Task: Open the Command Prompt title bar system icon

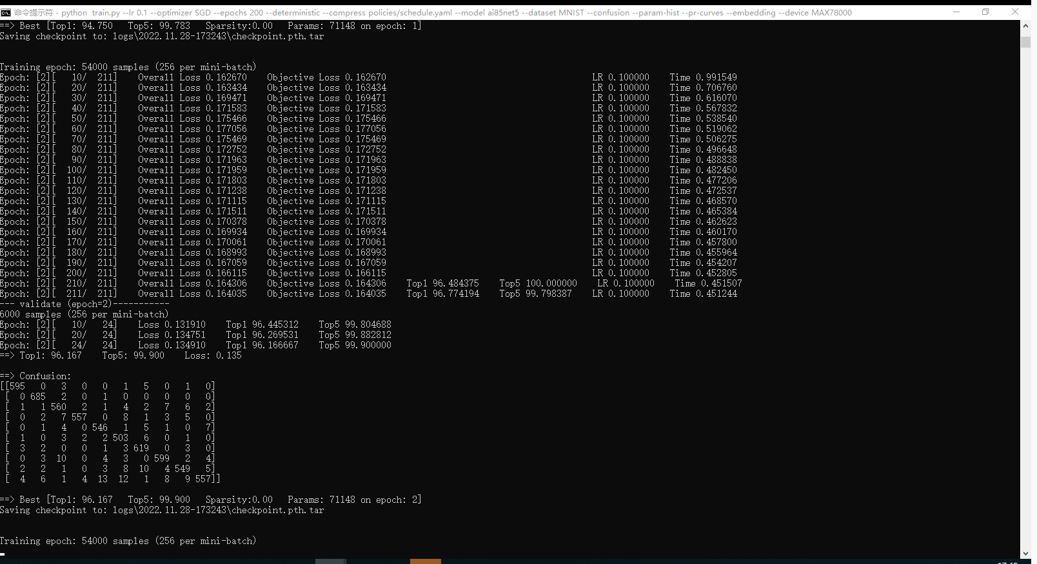Action: point(6,12)
